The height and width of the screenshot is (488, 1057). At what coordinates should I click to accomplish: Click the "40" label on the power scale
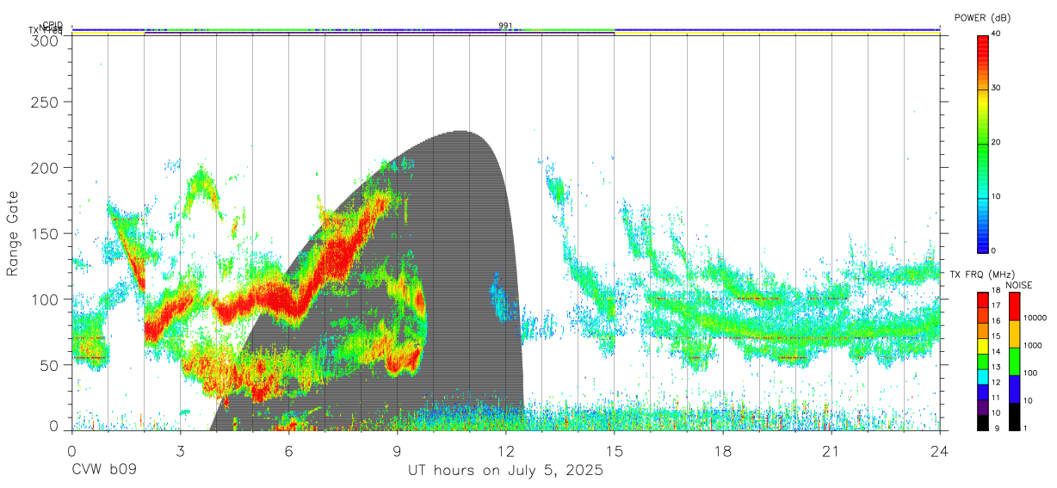pos(996,34)
